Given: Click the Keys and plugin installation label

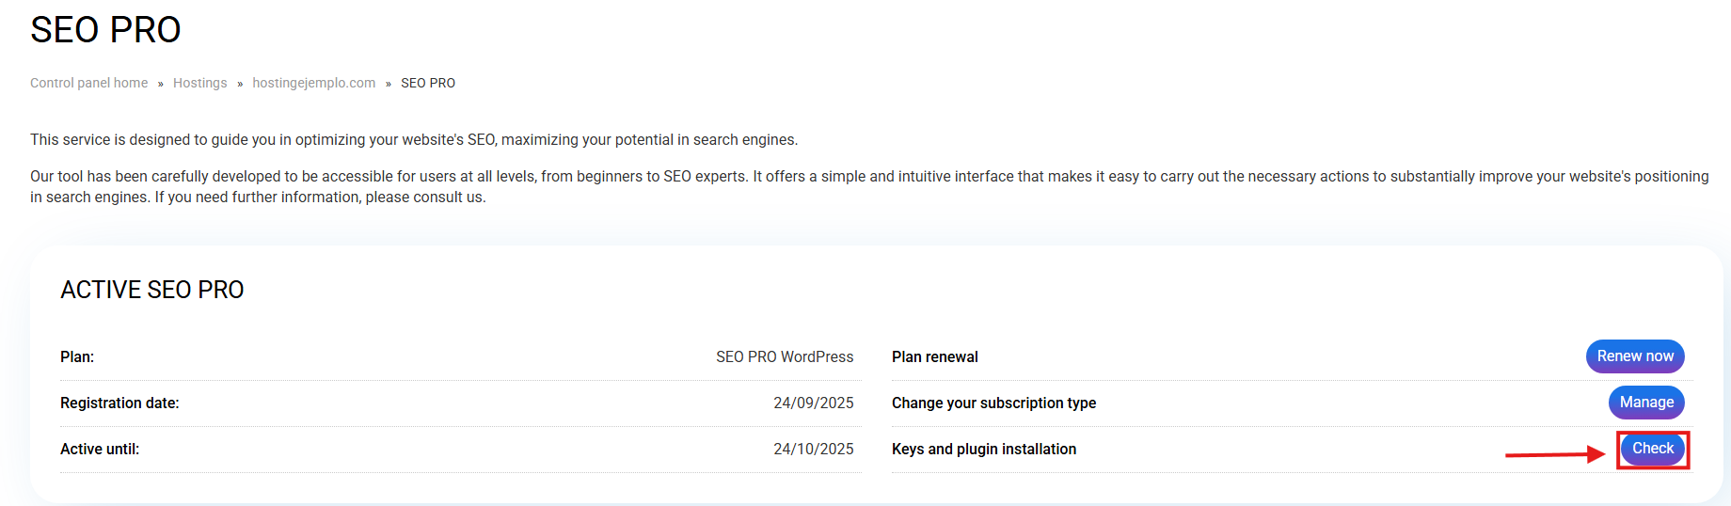Looking at the screenshot, I should 983,450.
